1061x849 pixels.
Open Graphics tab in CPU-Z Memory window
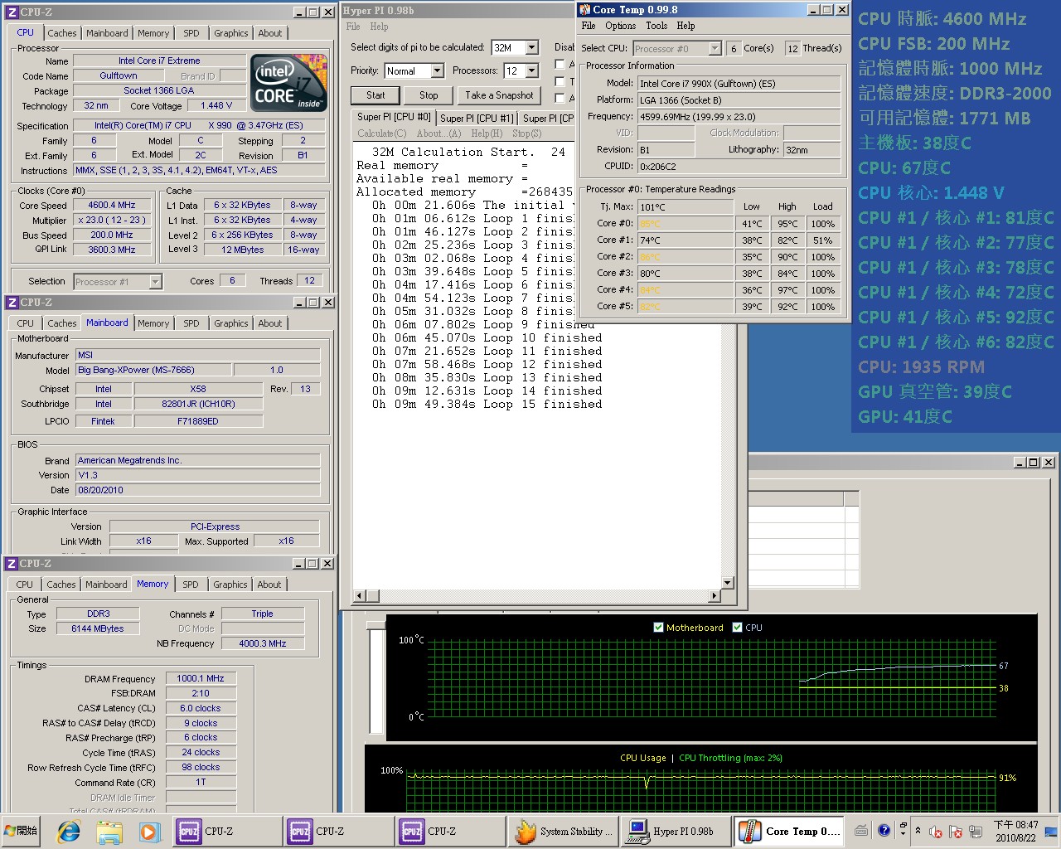click(x=230, y=585)
